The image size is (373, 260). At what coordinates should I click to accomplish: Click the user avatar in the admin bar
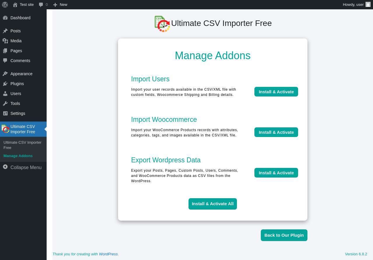point(368,4)
